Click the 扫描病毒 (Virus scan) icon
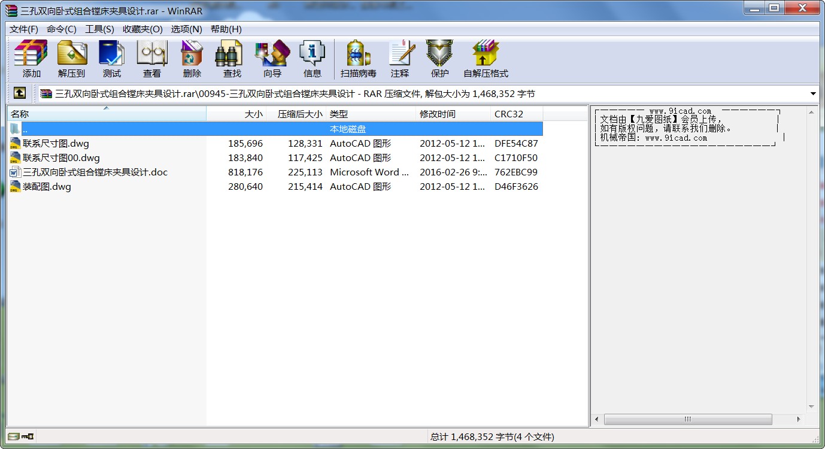 (x=358, y=53)
